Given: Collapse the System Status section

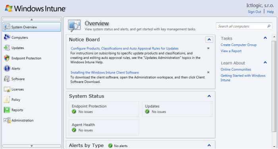Looking at the screenshot, I should pyautogui.click(x=209, y=96).
